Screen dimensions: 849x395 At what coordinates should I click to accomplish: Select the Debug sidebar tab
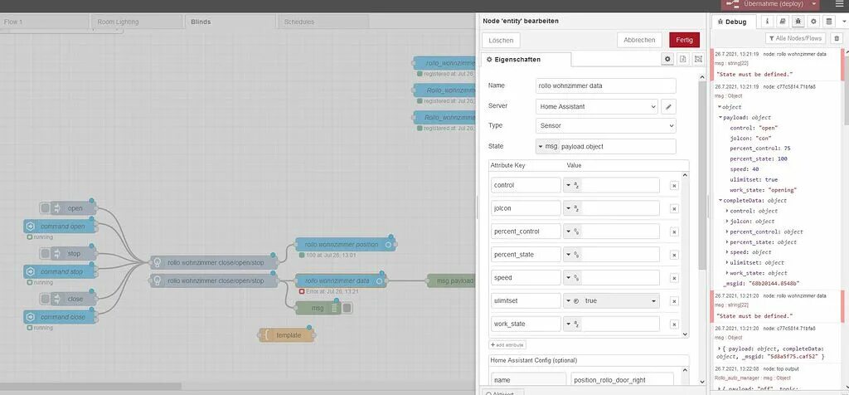[733, 22]
